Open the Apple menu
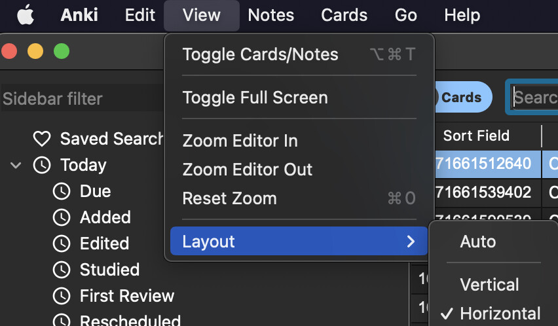The height and width of the screenshot is (326, 558). click(25, 15)
